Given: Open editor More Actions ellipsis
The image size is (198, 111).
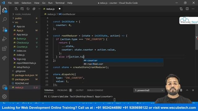Looking at the screenshot, I should [x=193, y=9].
